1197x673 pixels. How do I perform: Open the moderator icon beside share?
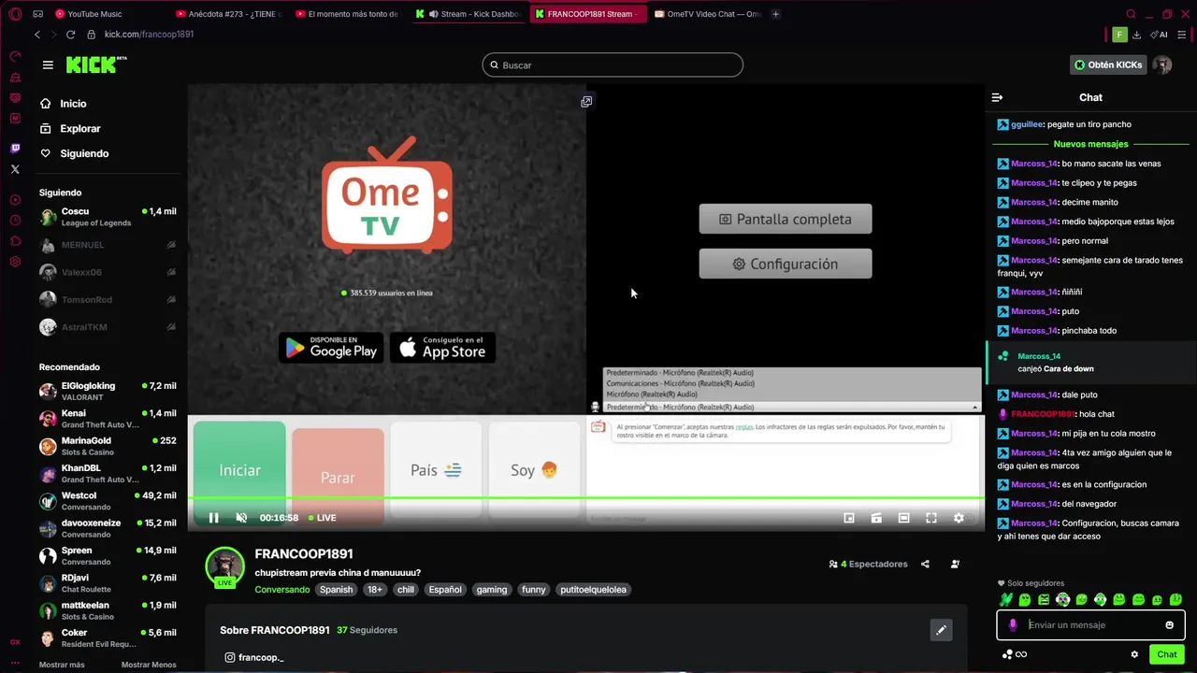955,564
